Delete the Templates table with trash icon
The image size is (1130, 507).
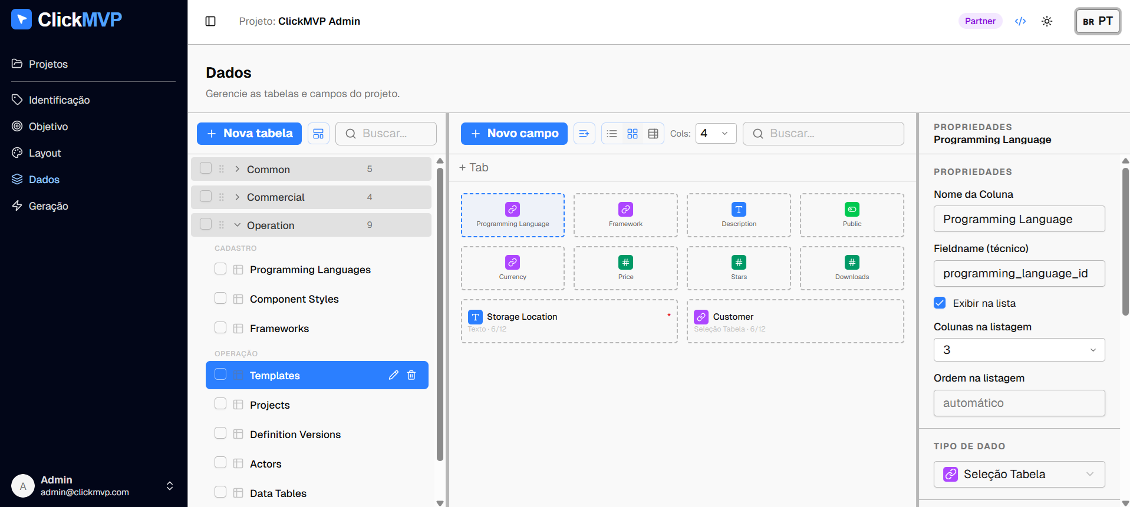pyautogui.click(x=411, y=375)
